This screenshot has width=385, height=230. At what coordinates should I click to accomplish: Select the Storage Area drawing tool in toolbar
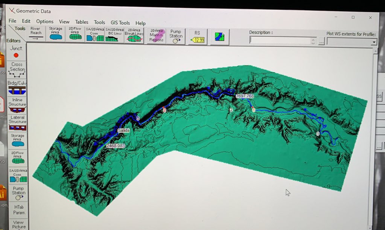(55, 34)
